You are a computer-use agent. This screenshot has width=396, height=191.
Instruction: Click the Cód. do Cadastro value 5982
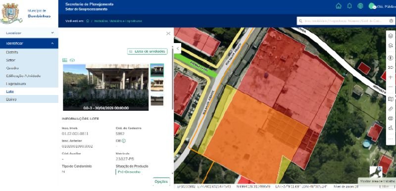point(120,134)
